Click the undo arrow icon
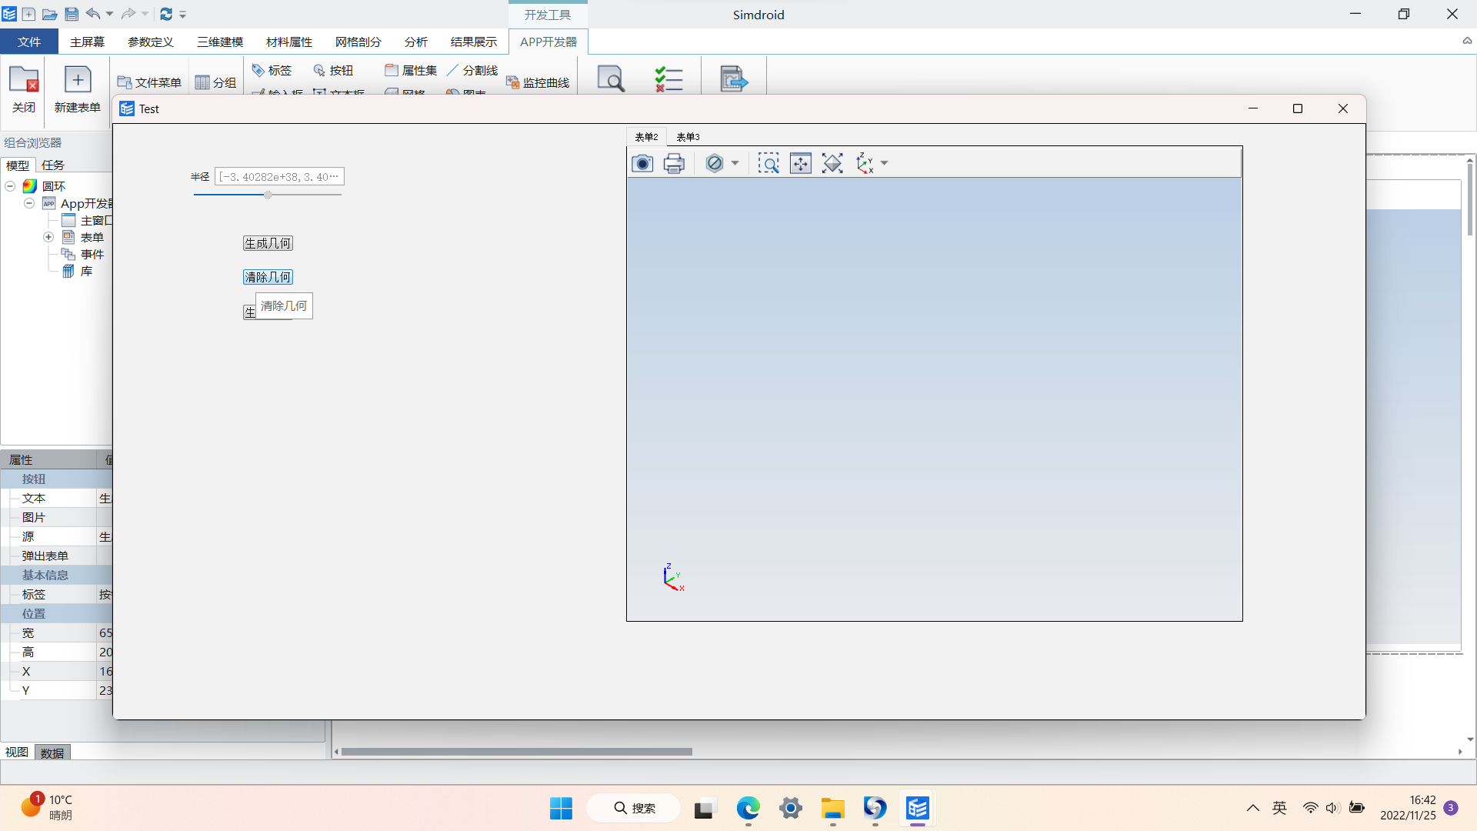 (93, 14)
